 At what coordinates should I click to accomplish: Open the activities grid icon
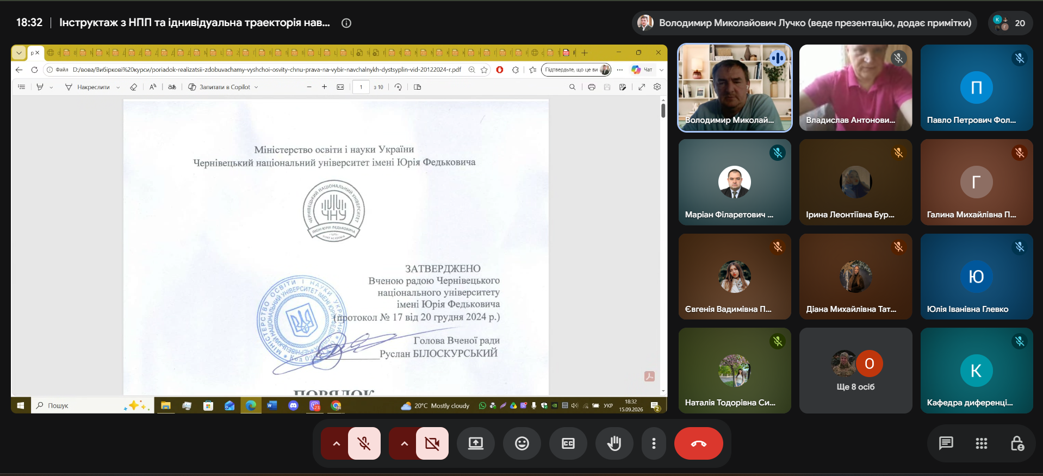pyautogui.click(x=982, y=443)
